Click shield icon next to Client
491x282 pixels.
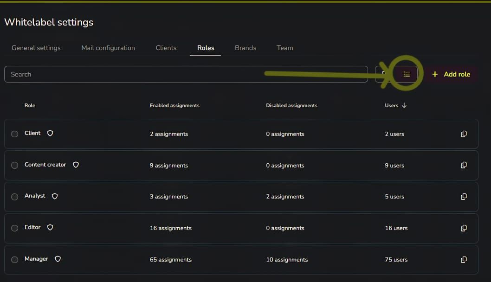50,133
